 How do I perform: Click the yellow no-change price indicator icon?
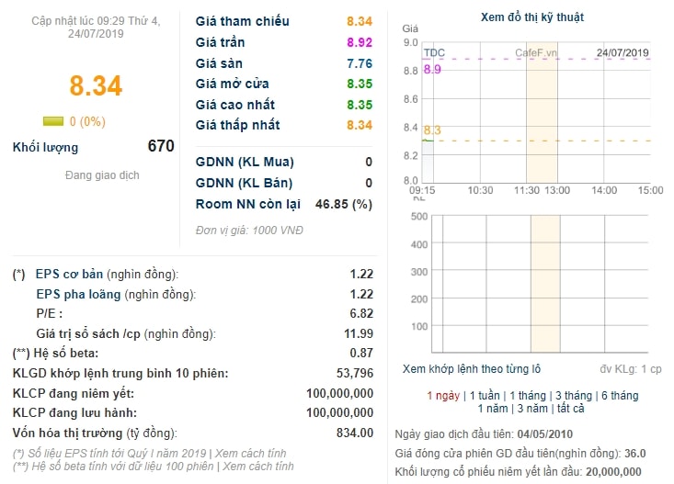(x=52, y=121)
